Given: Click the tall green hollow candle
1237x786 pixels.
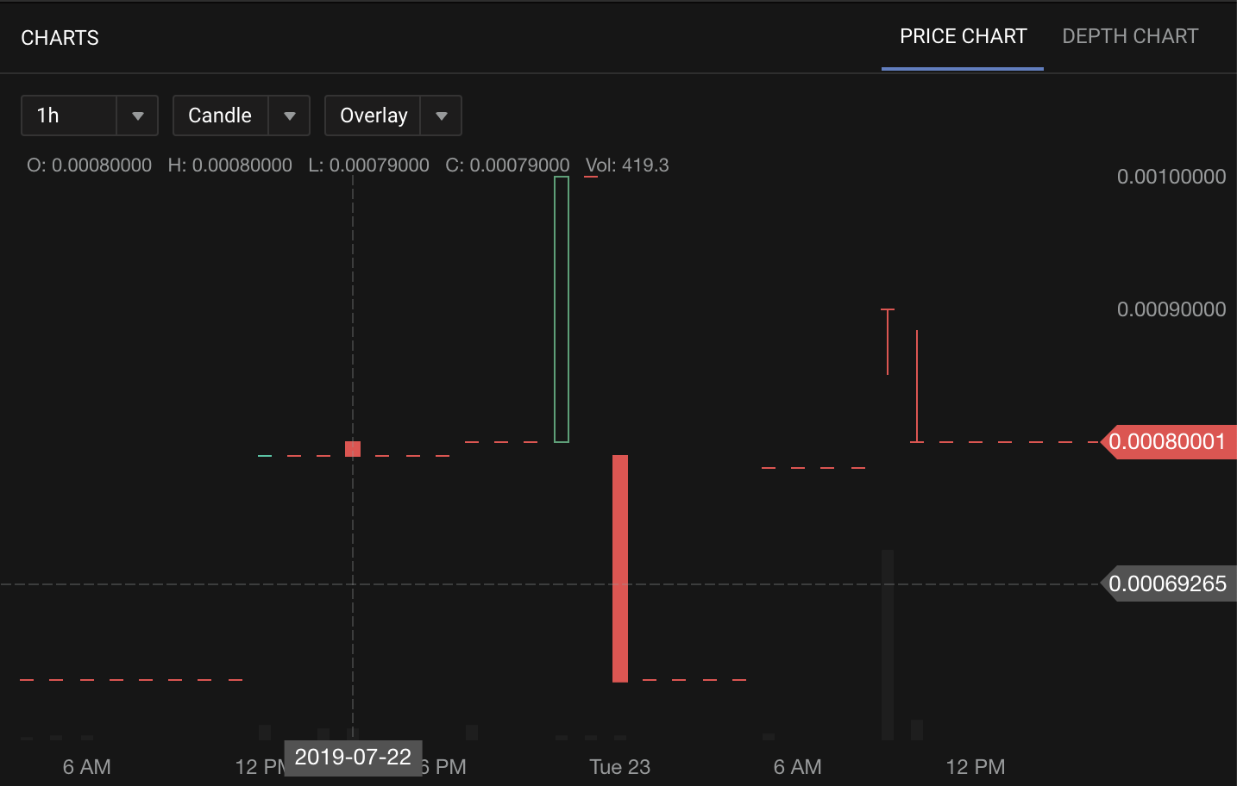Looking at the screenshot, I should coord(562,309).
